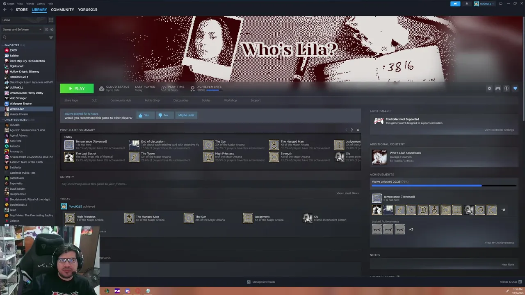The image size is (525, 295).
Task: Switch to the STORE tab
Action: coord(22,9)
